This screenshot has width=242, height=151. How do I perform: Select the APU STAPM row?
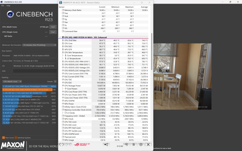pos(103,101)
